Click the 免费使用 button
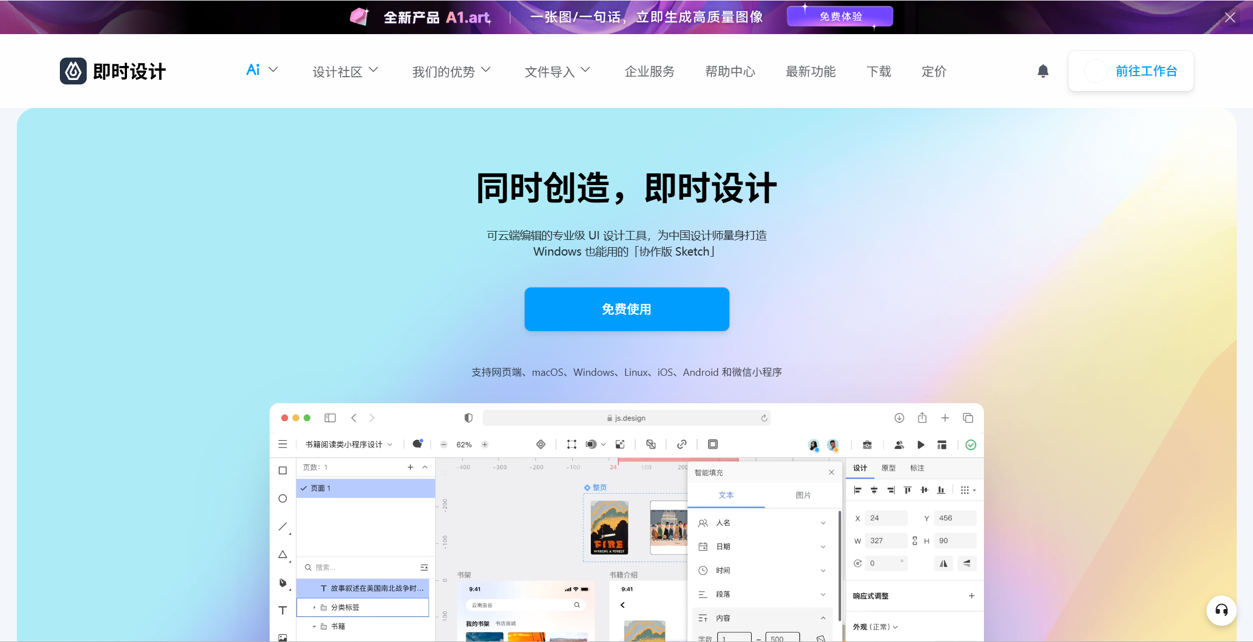This screenshot has height=642, width=1253. [626, 309]
